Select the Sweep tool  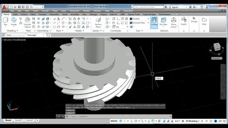[14, 21]
